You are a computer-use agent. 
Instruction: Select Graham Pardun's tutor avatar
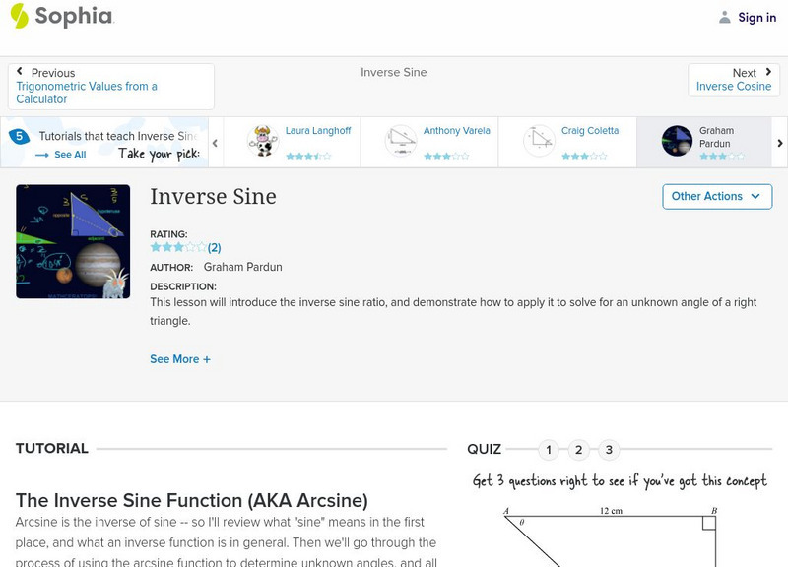point(678,139)
